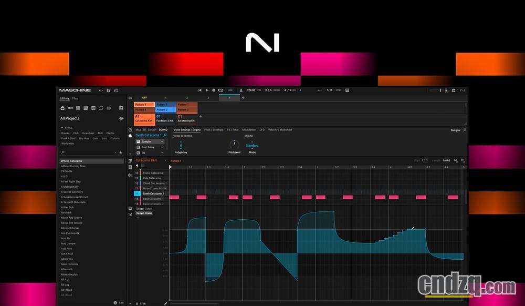
Task: Open the Catacama Kit group dropdown in editor
Action: [165, 160]
